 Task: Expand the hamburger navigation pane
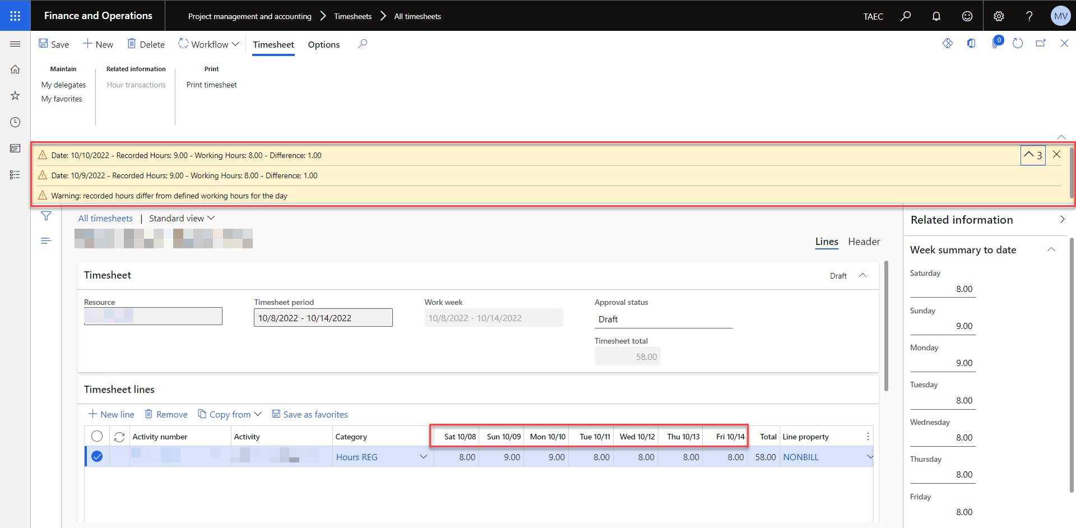[15, 44]
